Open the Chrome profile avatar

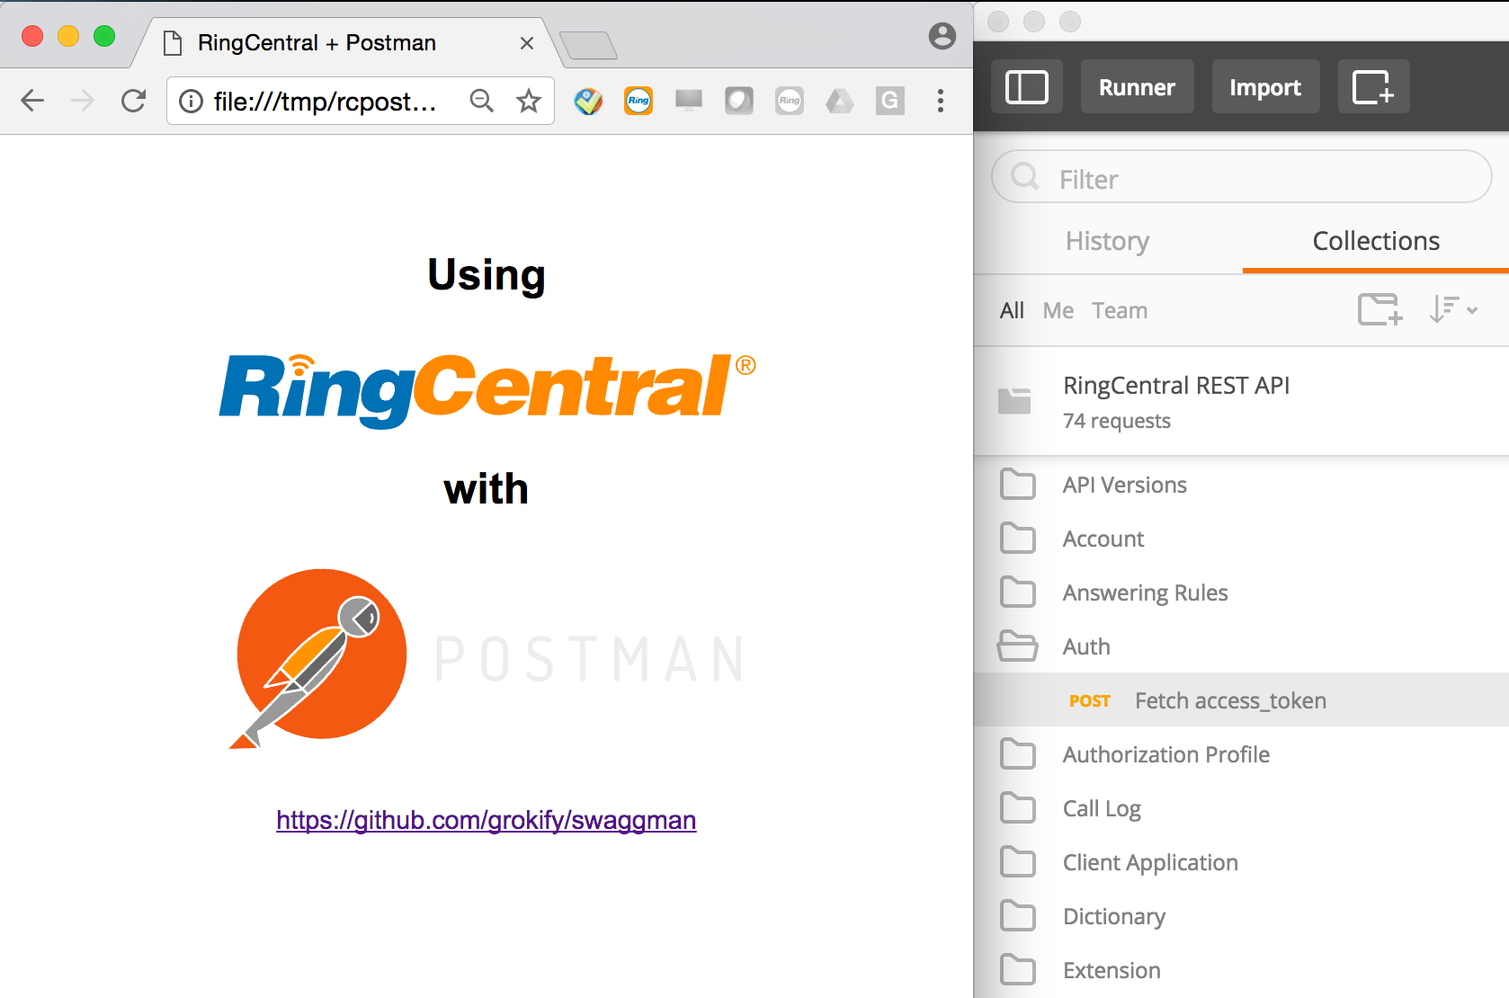(x=942, y=36)
